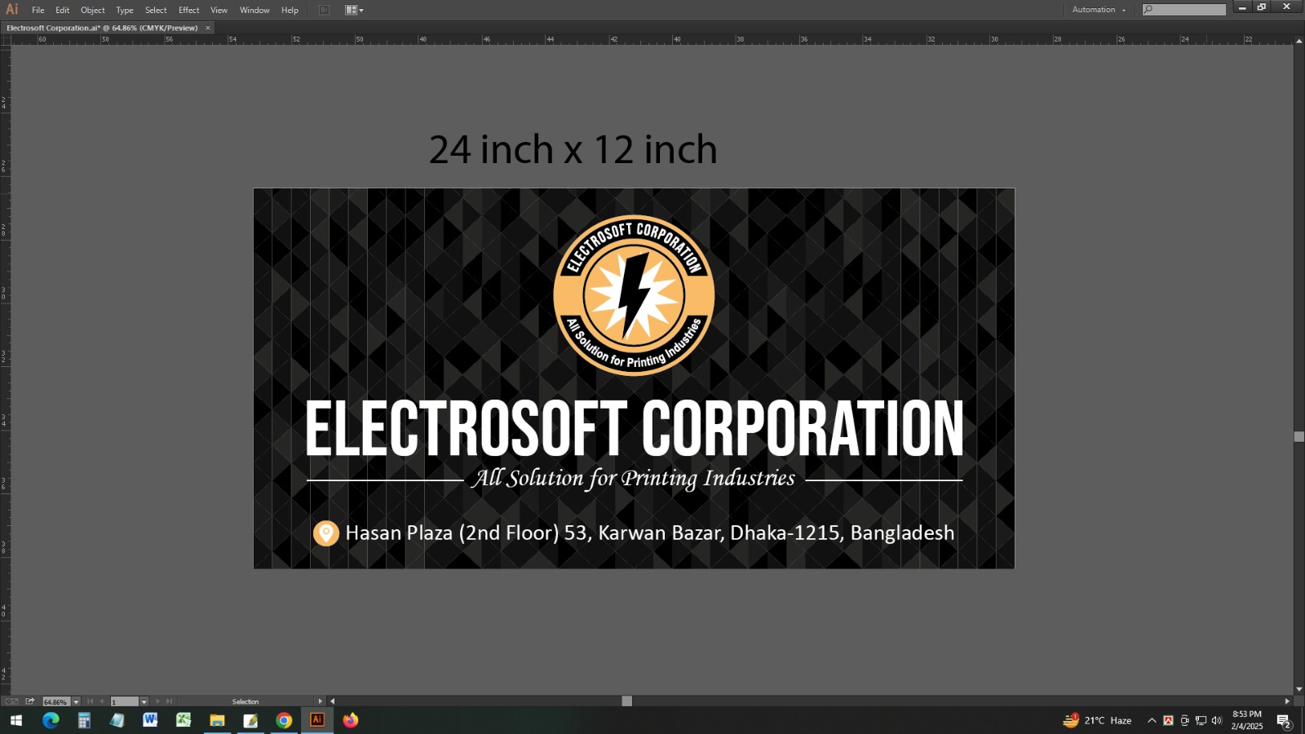Image resolution: width=1305 pixels, height=734 pixels.
Task: Select the ELECTROSOFT CORPORATION headline text
Action: [x=635, y=427]
